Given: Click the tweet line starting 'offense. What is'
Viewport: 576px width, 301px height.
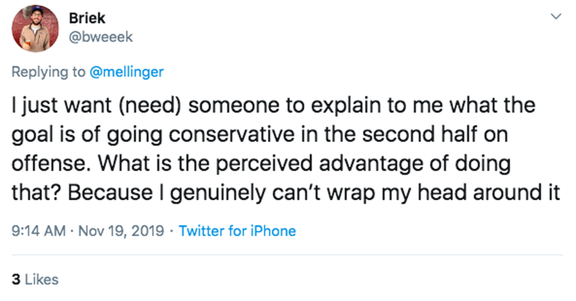Looking at the screenshot, I should (260, 164).
